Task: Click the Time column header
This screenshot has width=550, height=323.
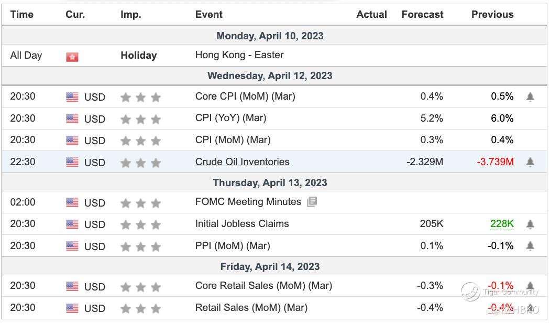Action: (x=22, y=15)
